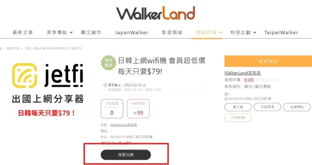The width and height of the screenshot is (312, 165).
Task: Select the 商家資訊 orange tab
Action: click(x=268, y=61)
